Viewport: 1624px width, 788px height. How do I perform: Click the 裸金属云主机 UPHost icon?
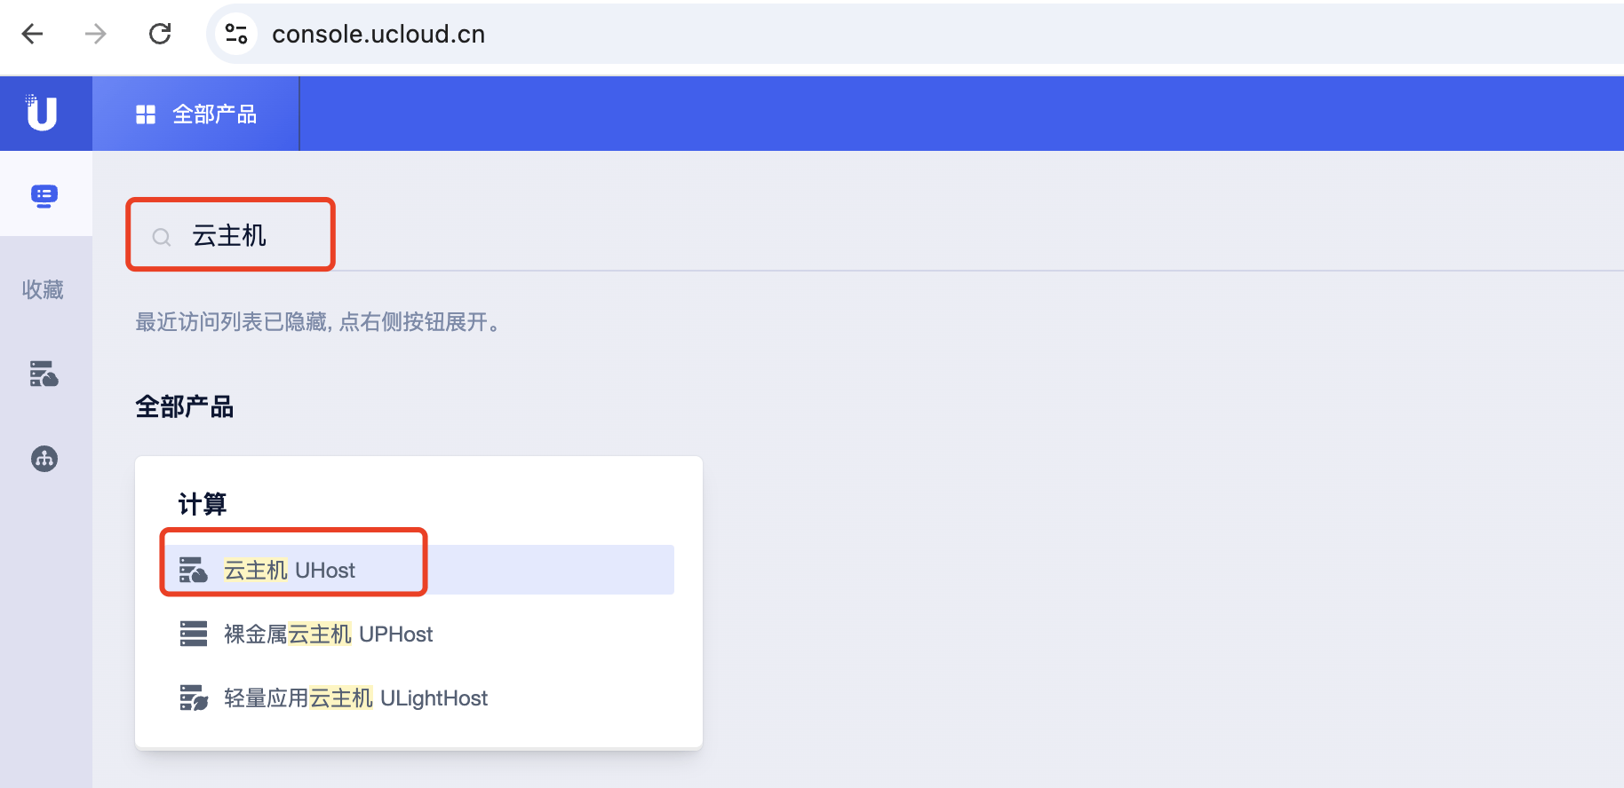pyautogui.click(x=193, y=634)
